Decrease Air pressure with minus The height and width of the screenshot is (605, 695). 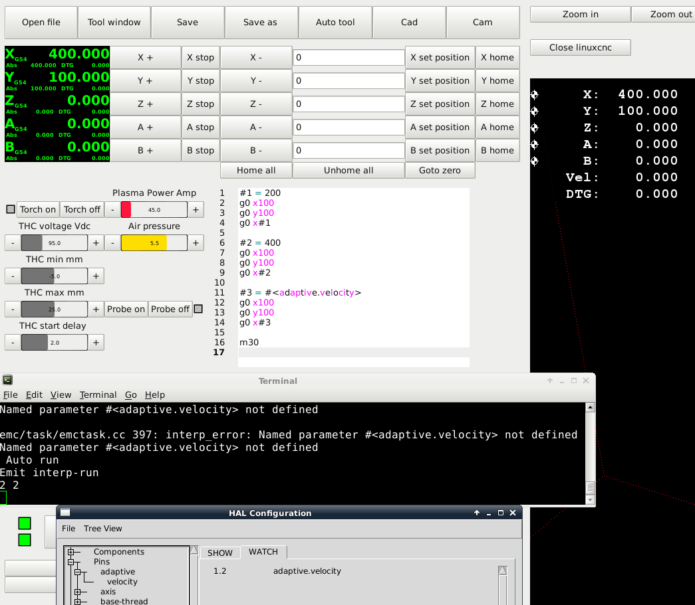[x=112, y=243]
